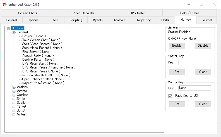This screenshot has height=137, width=221.
Task: Minimize the Enhanced Razor window
Action: click(x=189, y=4)
